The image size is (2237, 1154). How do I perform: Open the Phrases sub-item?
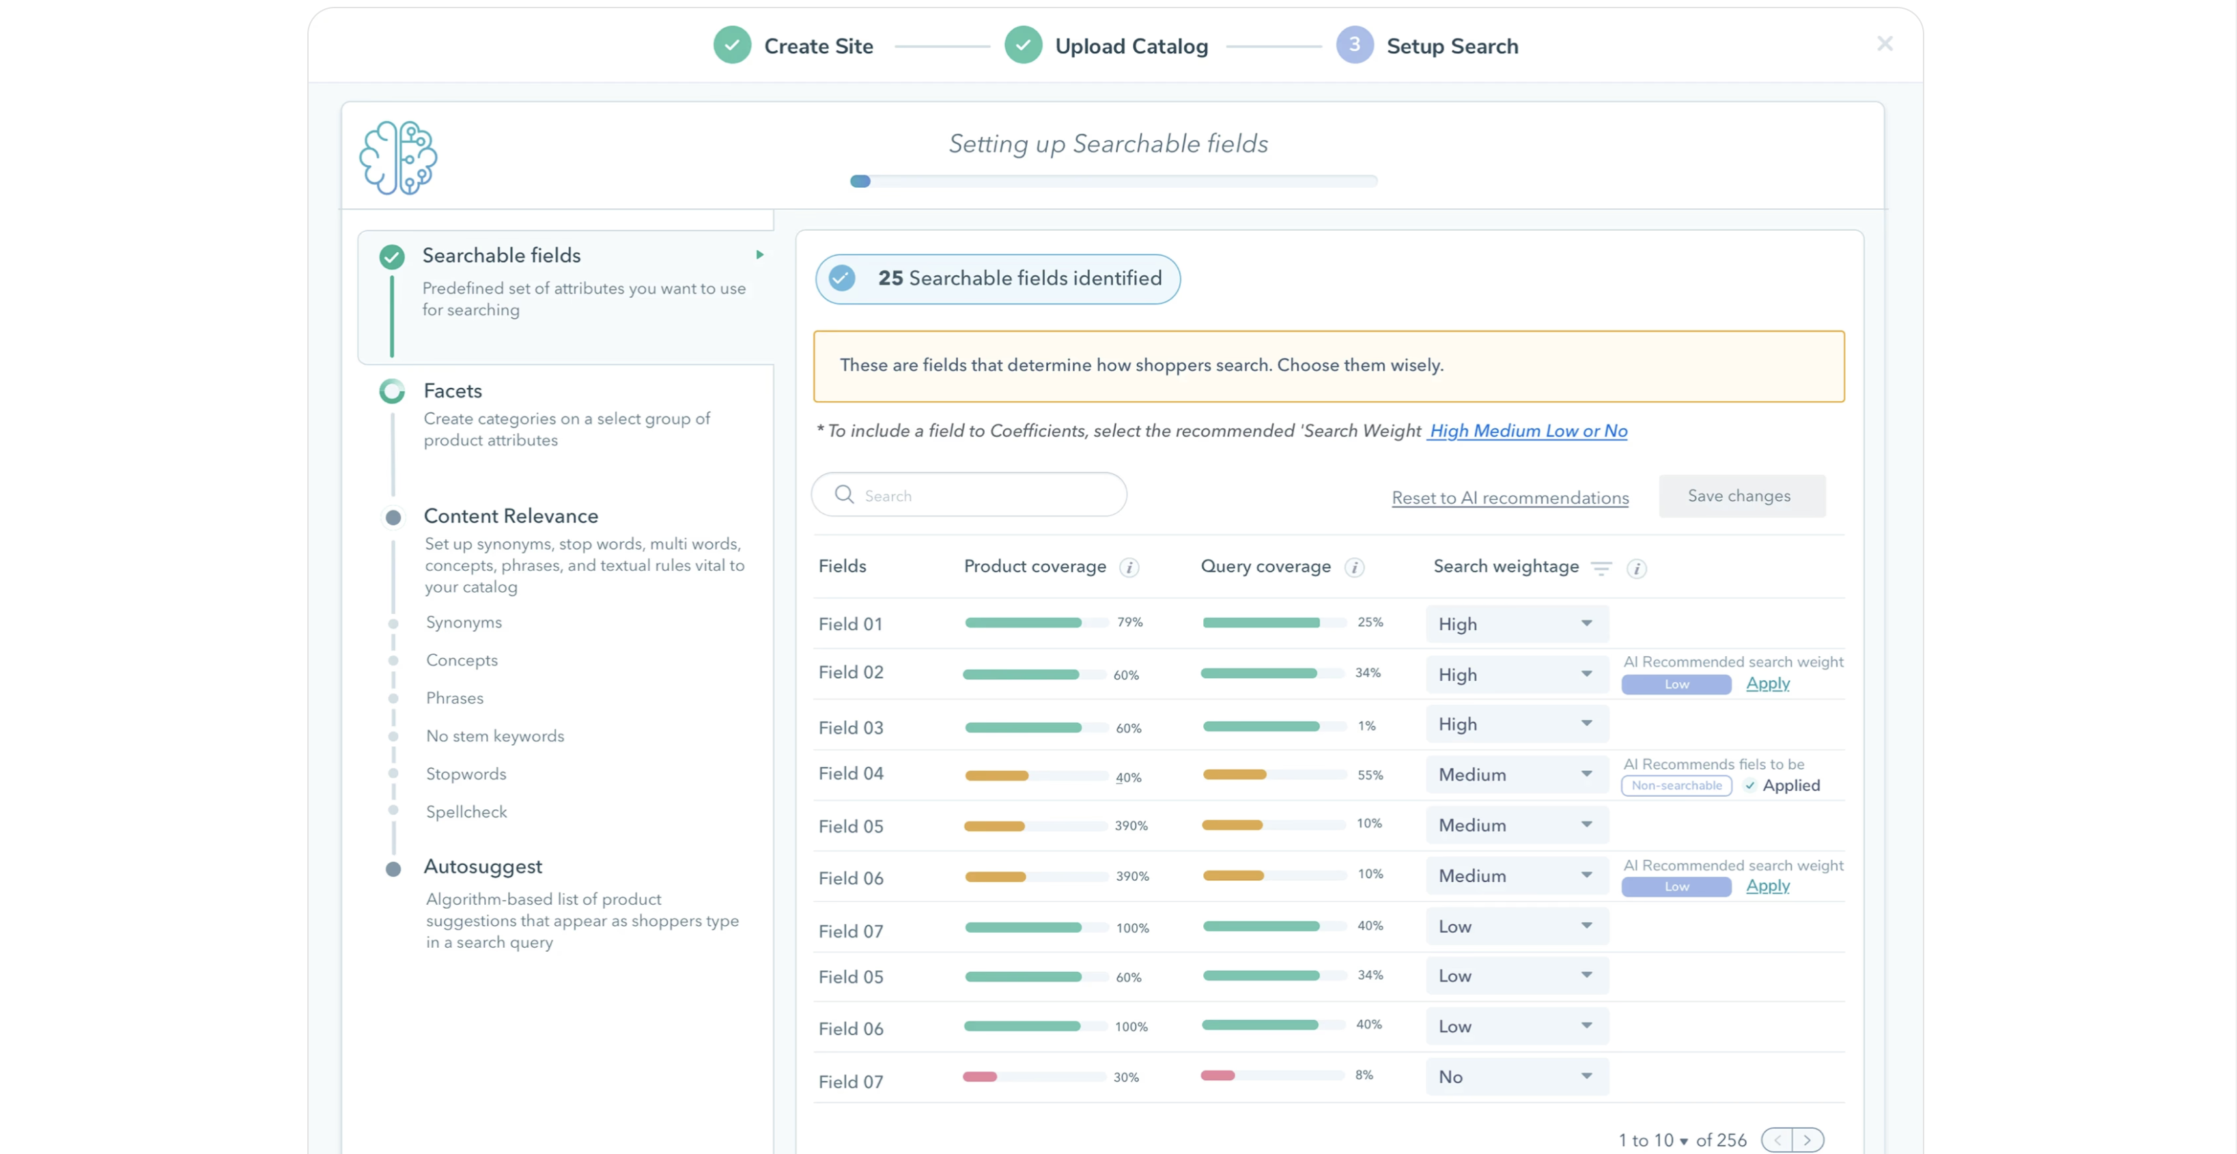click(x=455, y=698)
